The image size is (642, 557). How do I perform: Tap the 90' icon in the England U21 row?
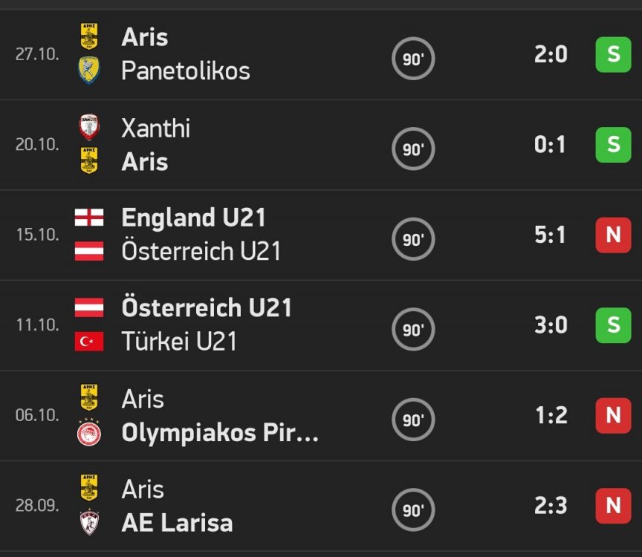point(413,239)
